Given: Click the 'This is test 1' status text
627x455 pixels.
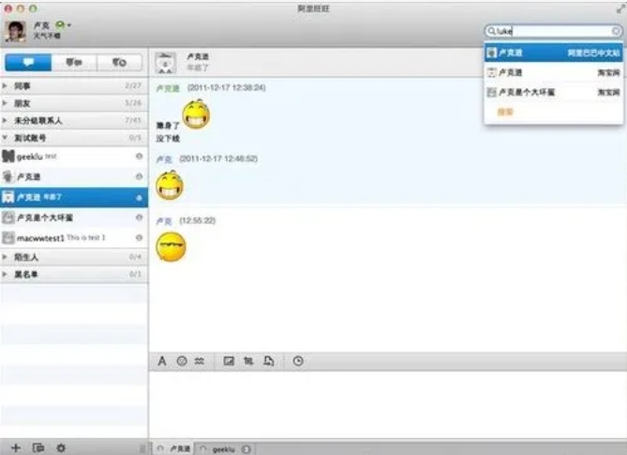Looking at the screenshot, I should pos(86,238).
